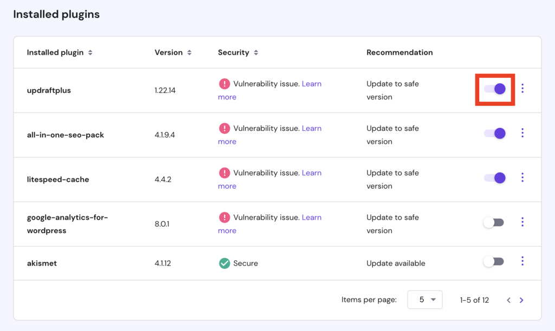Sort the table by Security
Screen dimensions: 555x331
point(255,52)
